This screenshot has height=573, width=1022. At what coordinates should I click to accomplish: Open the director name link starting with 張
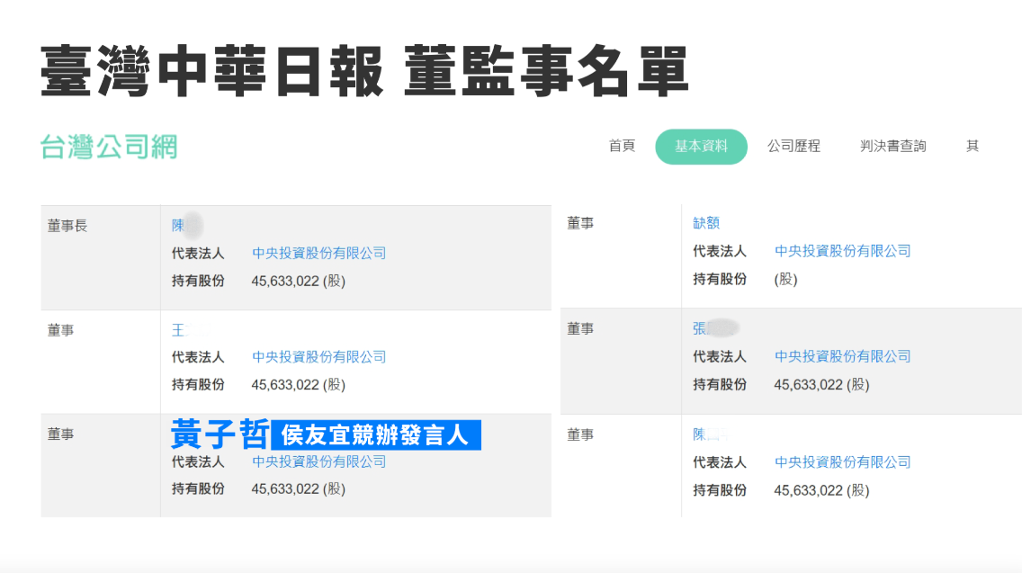point(701,328)
